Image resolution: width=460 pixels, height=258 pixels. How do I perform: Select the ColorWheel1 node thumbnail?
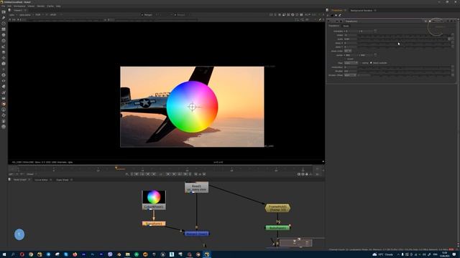[x=154, y=197]
